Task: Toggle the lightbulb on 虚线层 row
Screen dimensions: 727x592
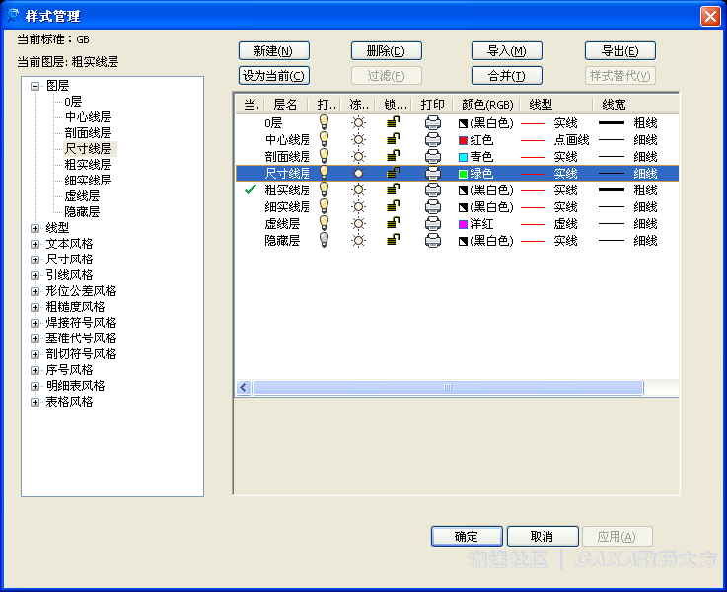Action: (324, 223)
